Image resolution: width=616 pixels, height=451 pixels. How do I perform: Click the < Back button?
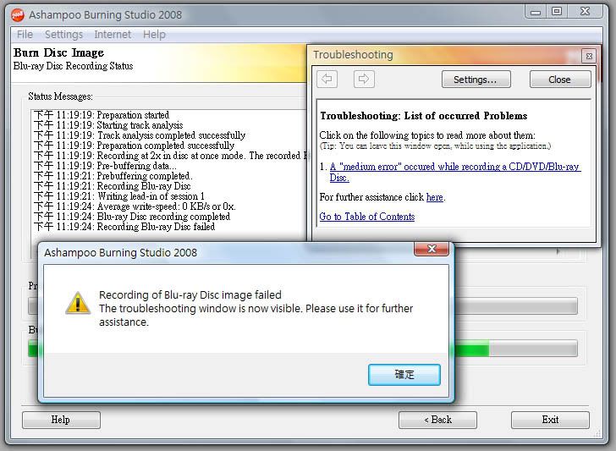click(x=437, y=420)
